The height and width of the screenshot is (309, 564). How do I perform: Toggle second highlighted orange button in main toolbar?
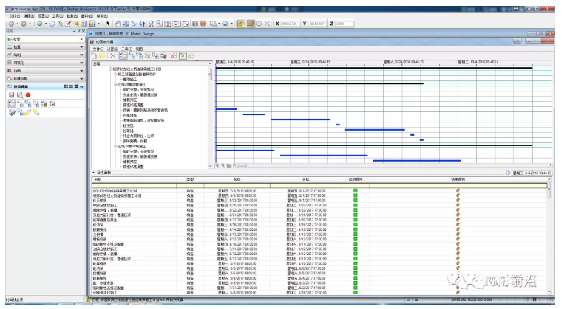251,24
